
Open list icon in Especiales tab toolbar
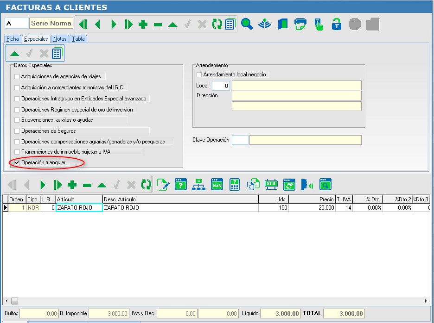point(57,53)
